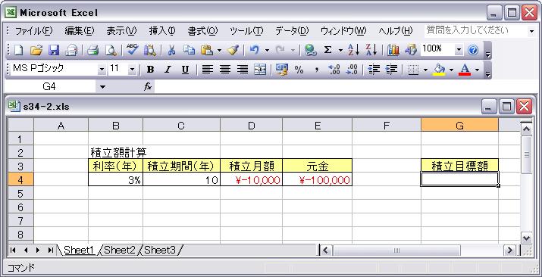Toggle Italic formatting
Image resolution: width=542 pixels, height=277 pixels.
pyautogui.click(x=168, y=70)
